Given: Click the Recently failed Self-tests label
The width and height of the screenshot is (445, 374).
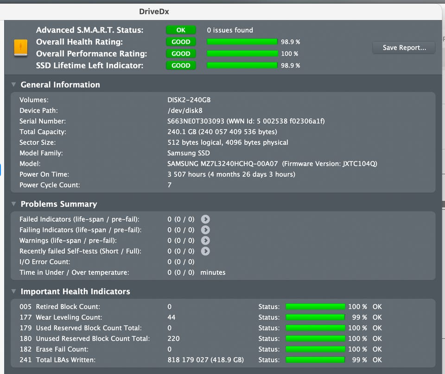Looking at the screenshot, I should point(80,251).
